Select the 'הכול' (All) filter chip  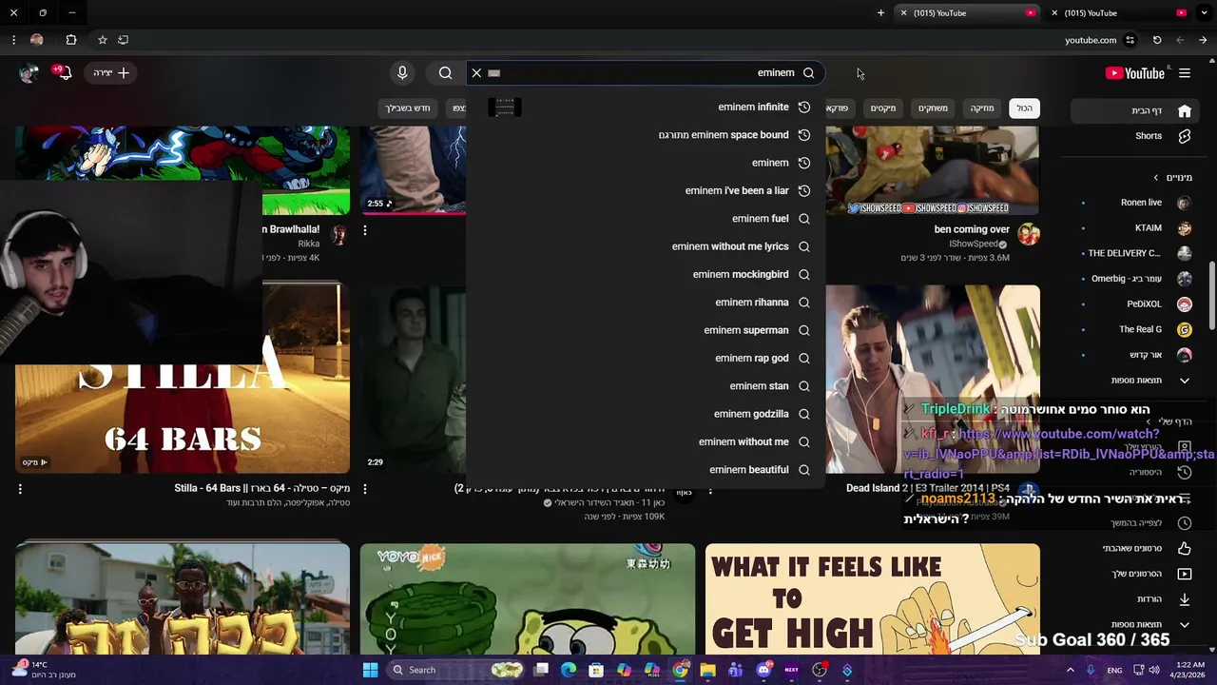1024,108
